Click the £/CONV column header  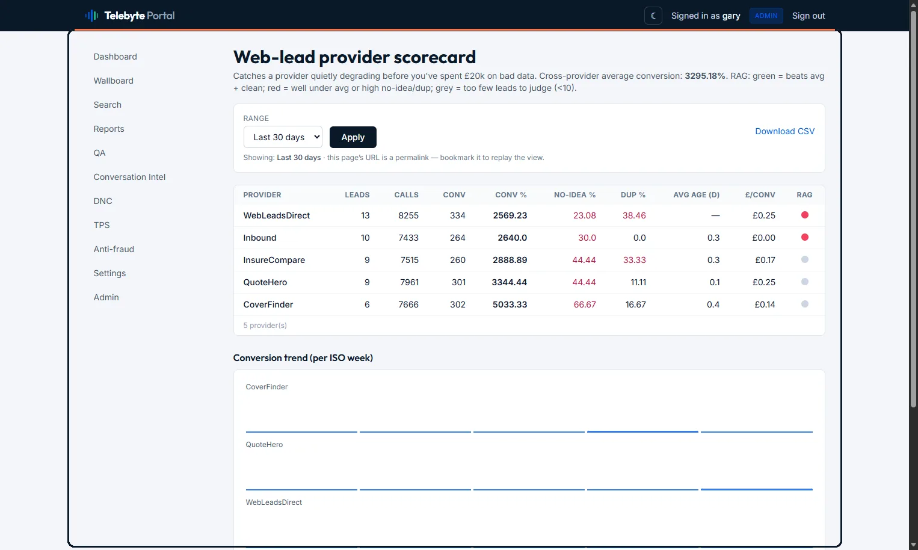(x=760, y=195)
